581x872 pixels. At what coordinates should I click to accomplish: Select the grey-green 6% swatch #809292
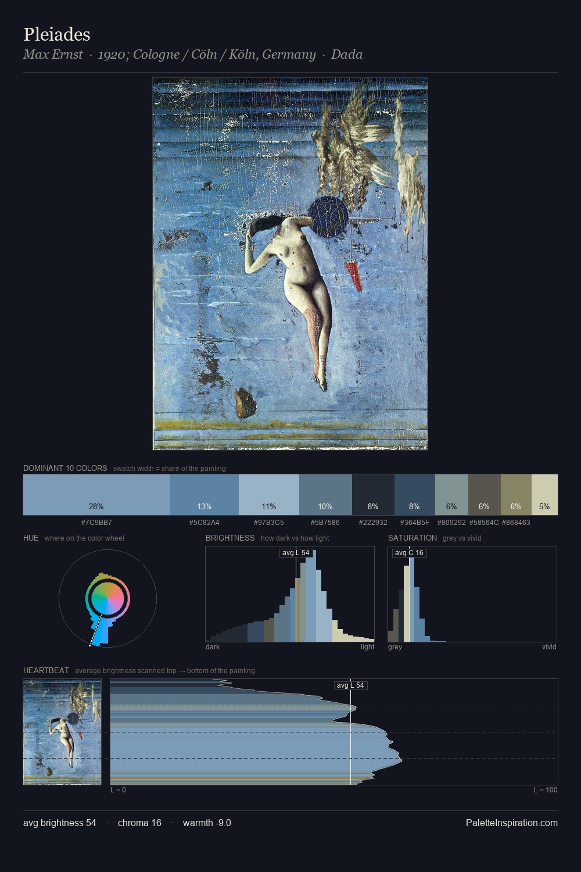click(451, 495)
